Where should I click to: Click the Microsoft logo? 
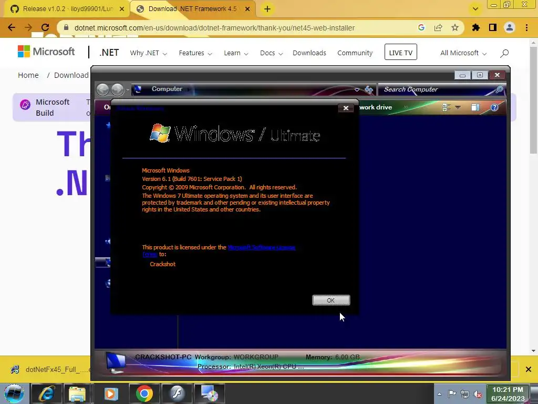point(46,52)
